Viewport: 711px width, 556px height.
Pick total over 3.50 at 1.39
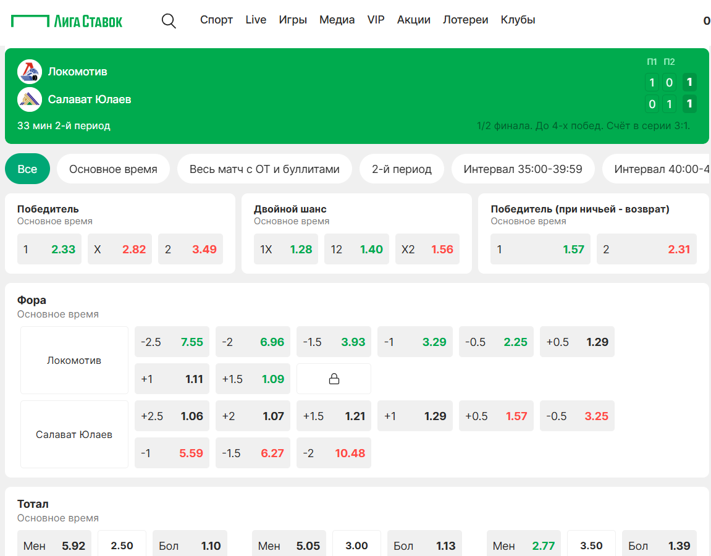659,545
